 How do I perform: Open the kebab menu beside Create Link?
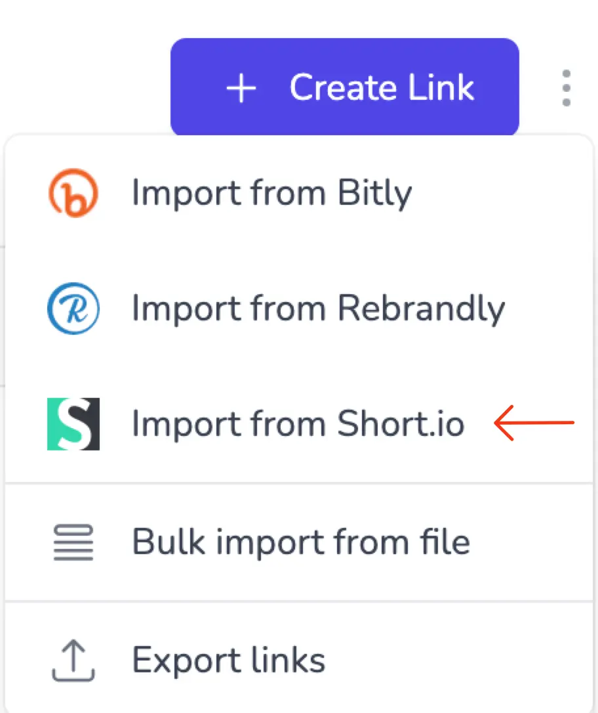click(x=565, y=87)
